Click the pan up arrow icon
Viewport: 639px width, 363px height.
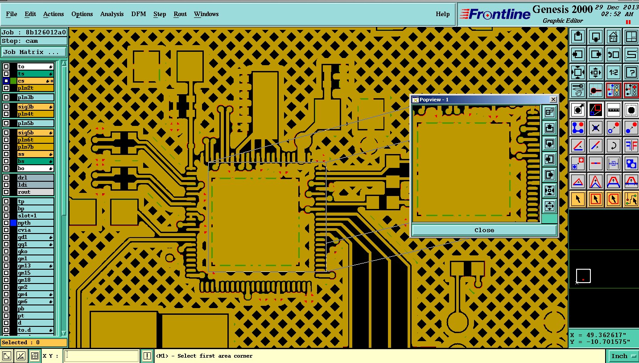(578, 37)
